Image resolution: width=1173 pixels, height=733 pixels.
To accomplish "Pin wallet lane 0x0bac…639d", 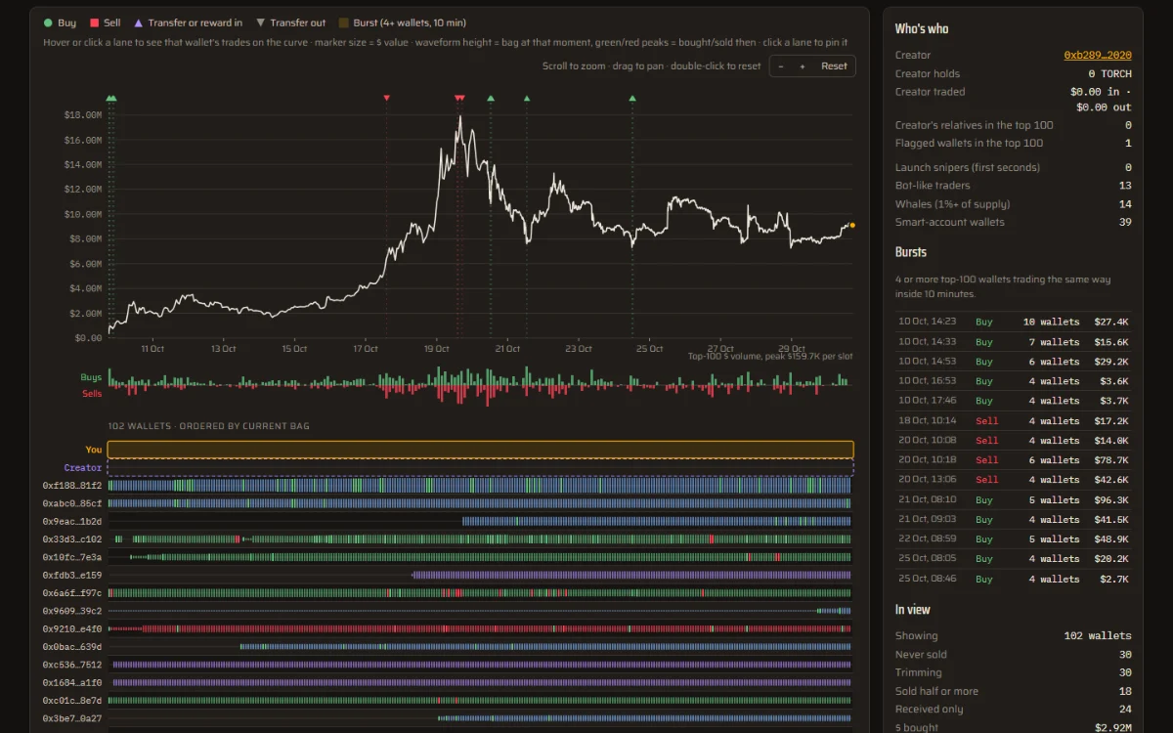I will pos(480,646).
